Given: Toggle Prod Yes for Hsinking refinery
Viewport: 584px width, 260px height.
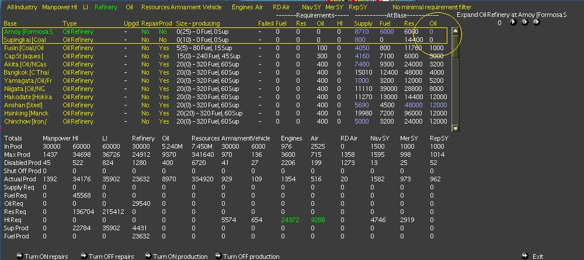Looking at the screenshot, I should click(x=164, y=114).
